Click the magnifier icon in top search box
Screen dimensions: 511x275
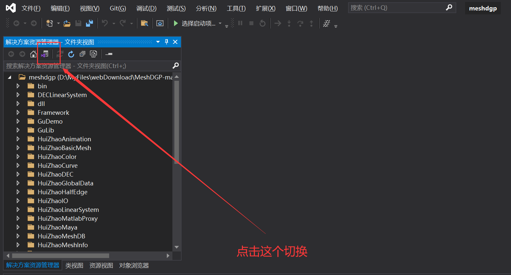[449, 8]
